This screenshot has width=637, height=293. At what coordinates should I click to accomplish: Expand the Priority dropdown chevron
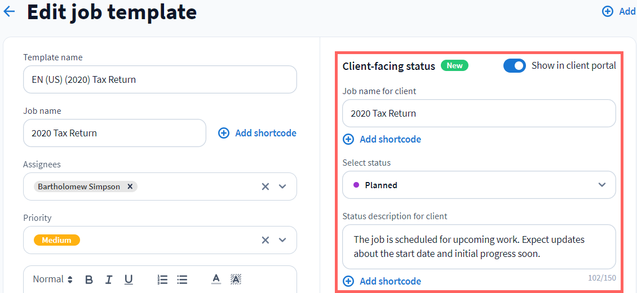[283, 240]
